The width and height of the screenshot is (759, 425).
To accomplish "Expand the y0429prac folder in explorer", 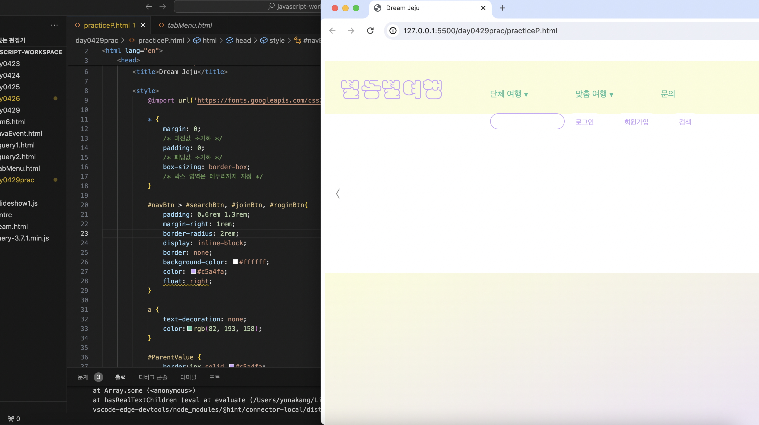I will click(18, 180).
